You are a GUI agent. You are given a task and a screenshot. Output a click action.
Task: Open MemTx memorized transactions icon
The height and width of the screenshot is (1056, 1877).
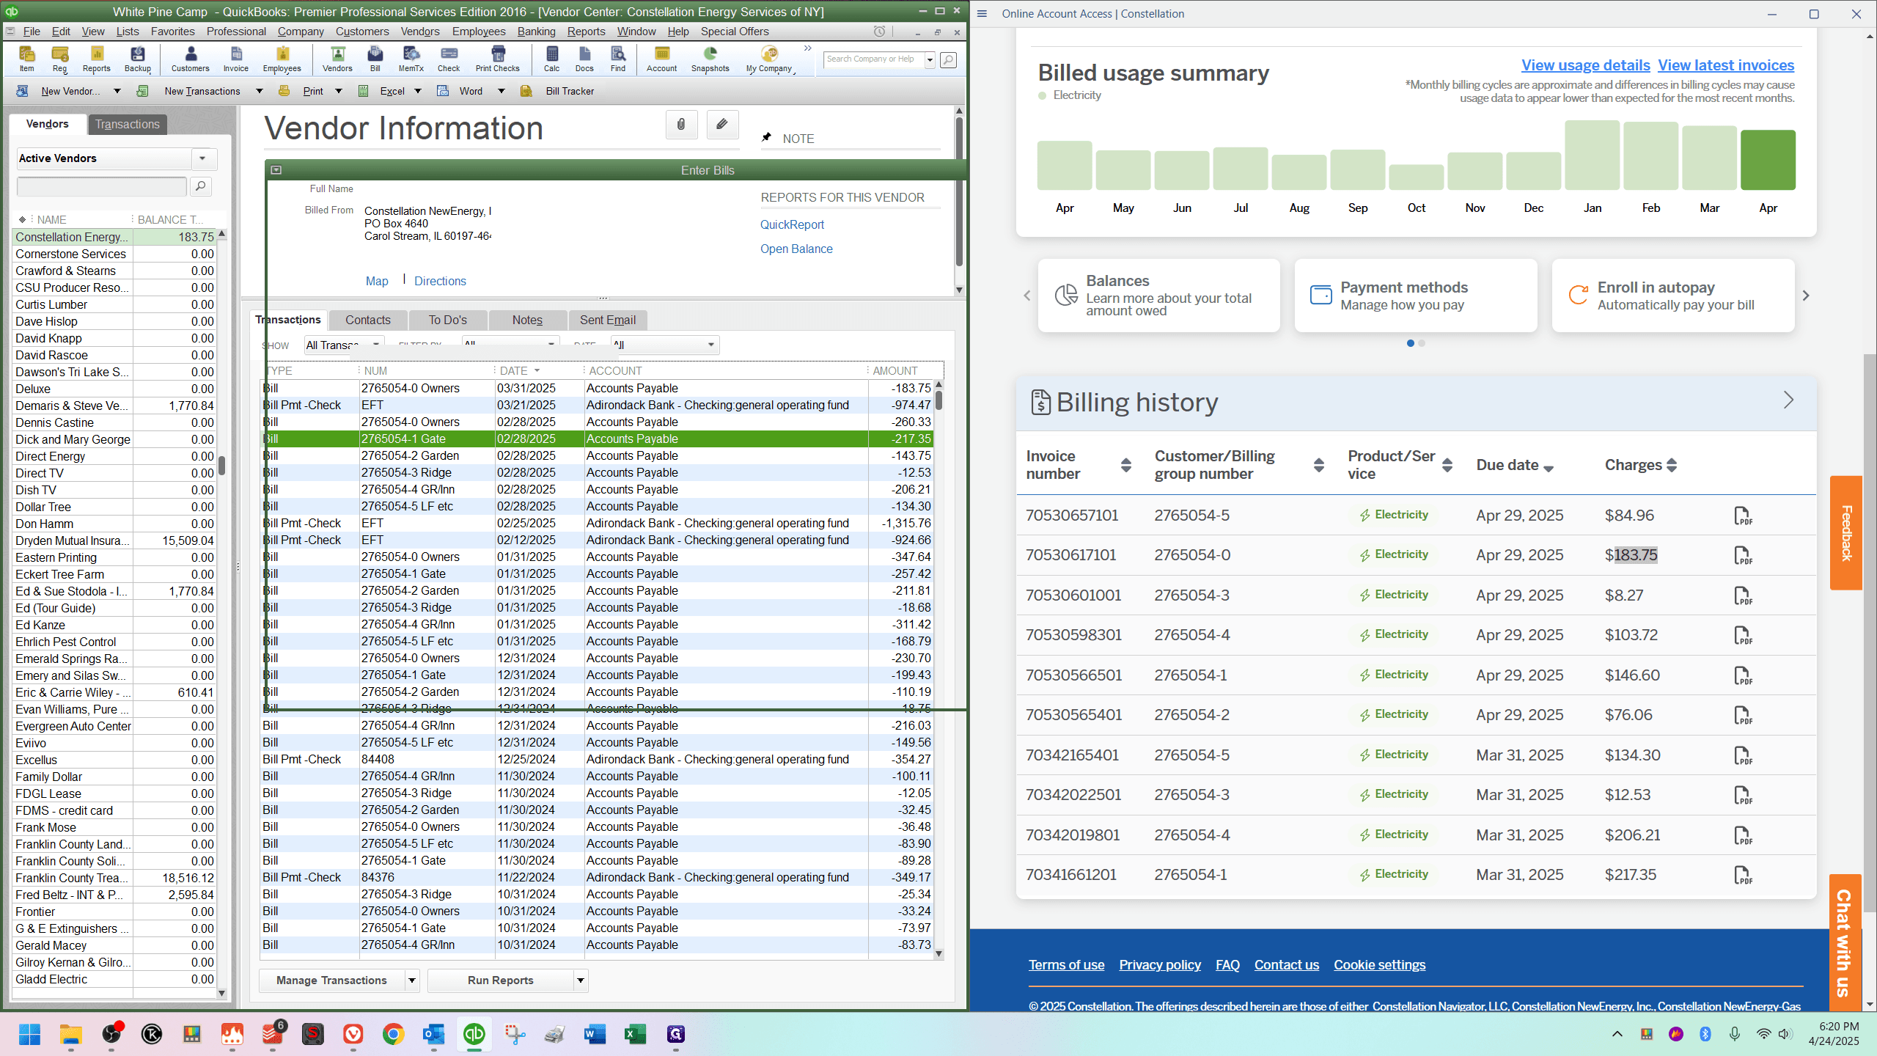411,59
